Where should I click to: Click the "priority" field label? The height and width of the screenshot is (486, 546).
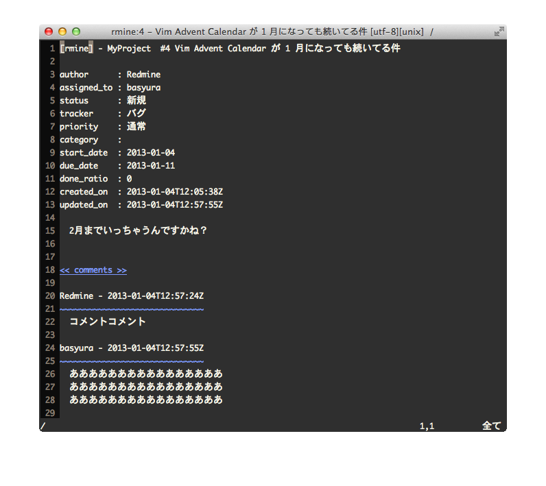coord(79,127)
